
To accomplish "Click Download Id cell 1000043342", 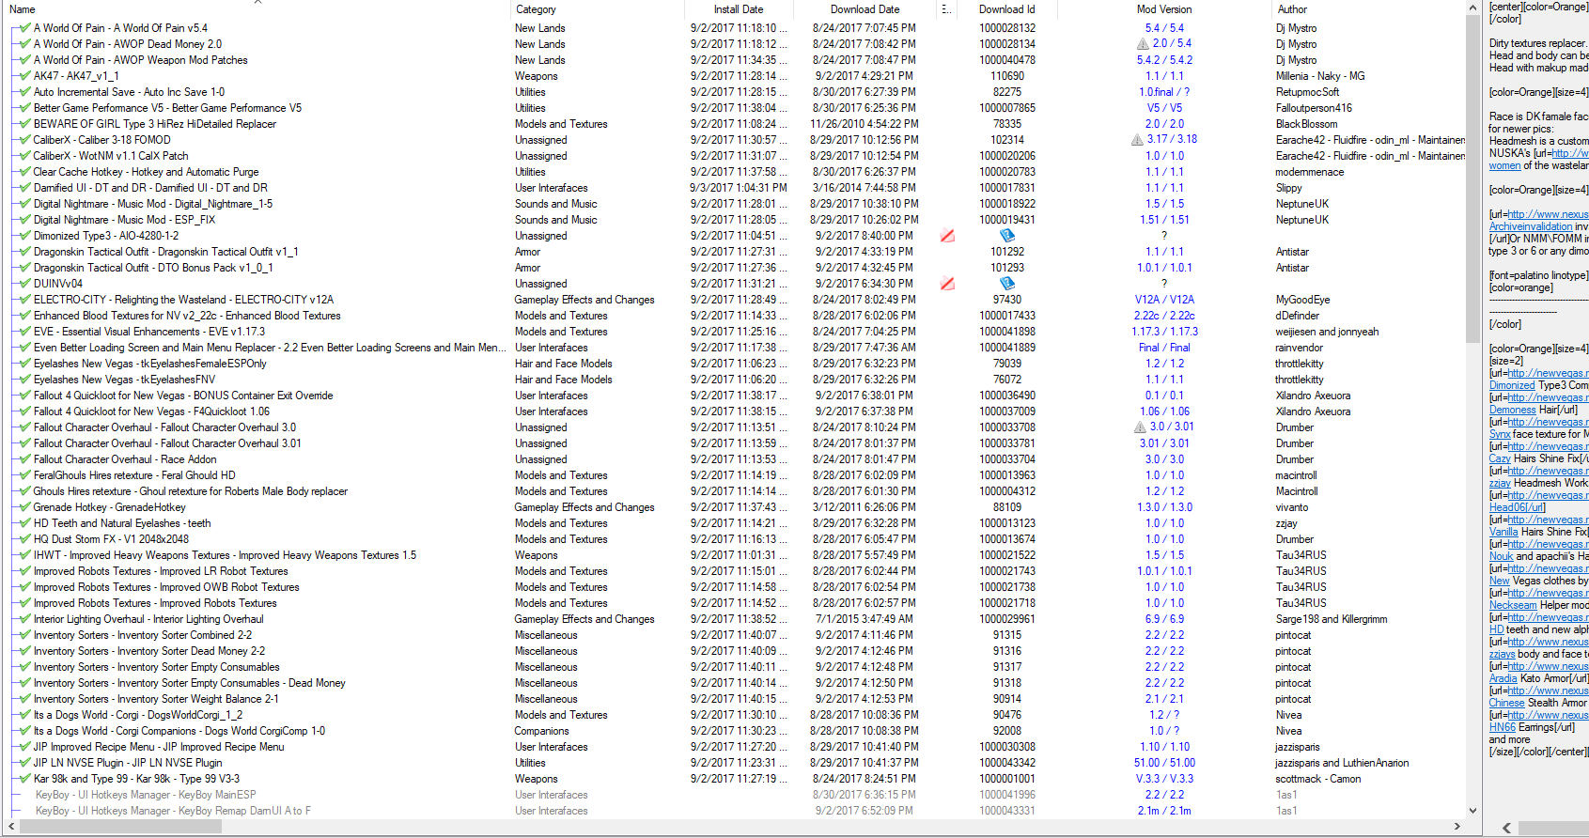I will (x=1007, y=763).
